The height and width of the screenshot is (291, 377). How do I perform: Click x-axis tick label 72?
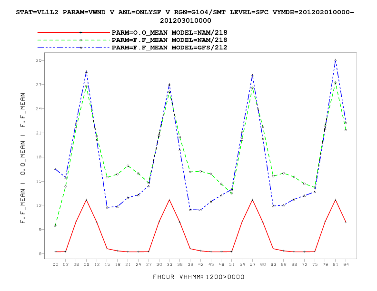pos(304,264)
